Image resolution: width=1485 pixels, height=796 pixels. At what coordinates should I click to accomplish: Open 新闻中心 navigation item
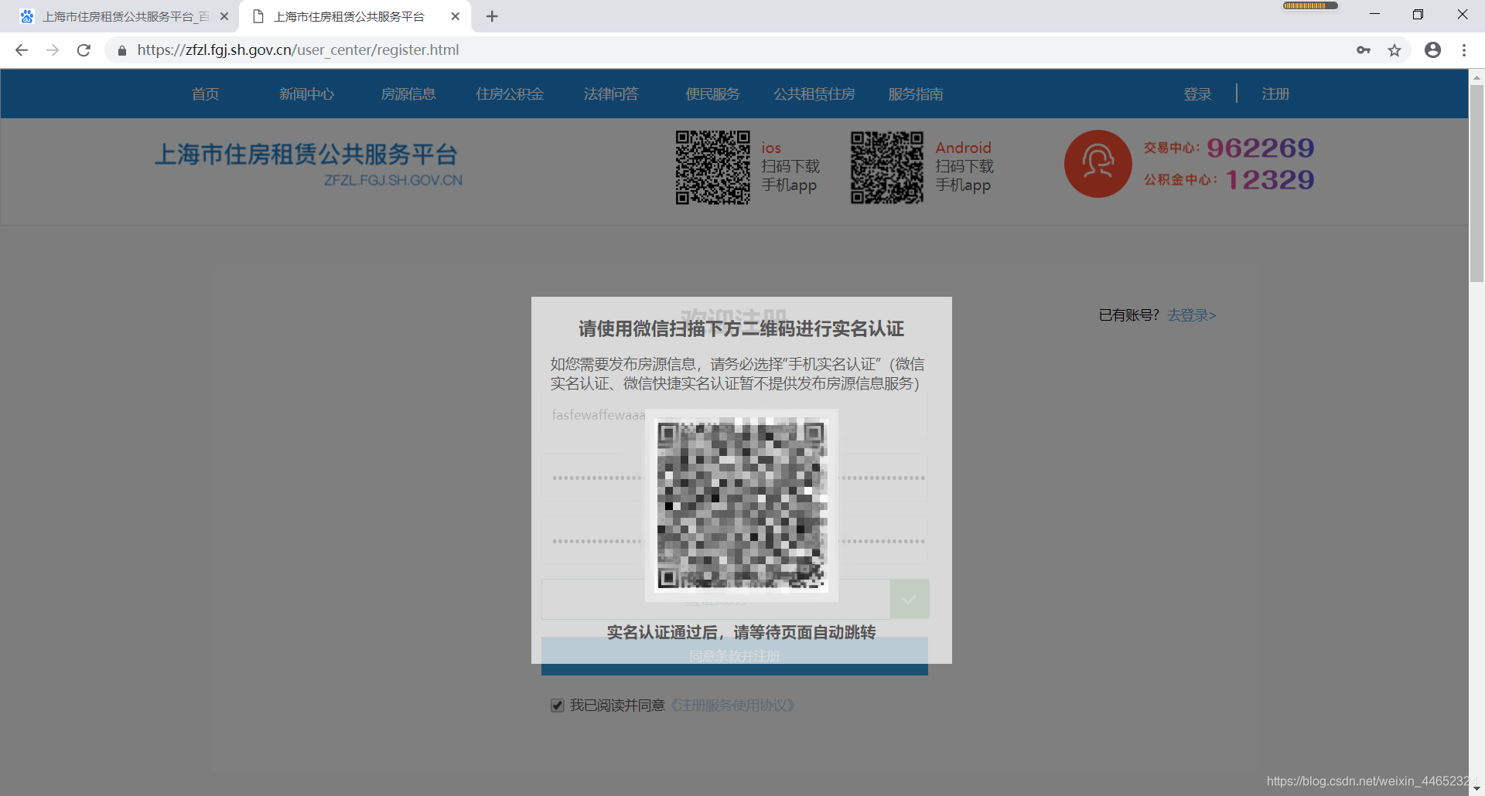pyautogui.click(x=307, y=94)
